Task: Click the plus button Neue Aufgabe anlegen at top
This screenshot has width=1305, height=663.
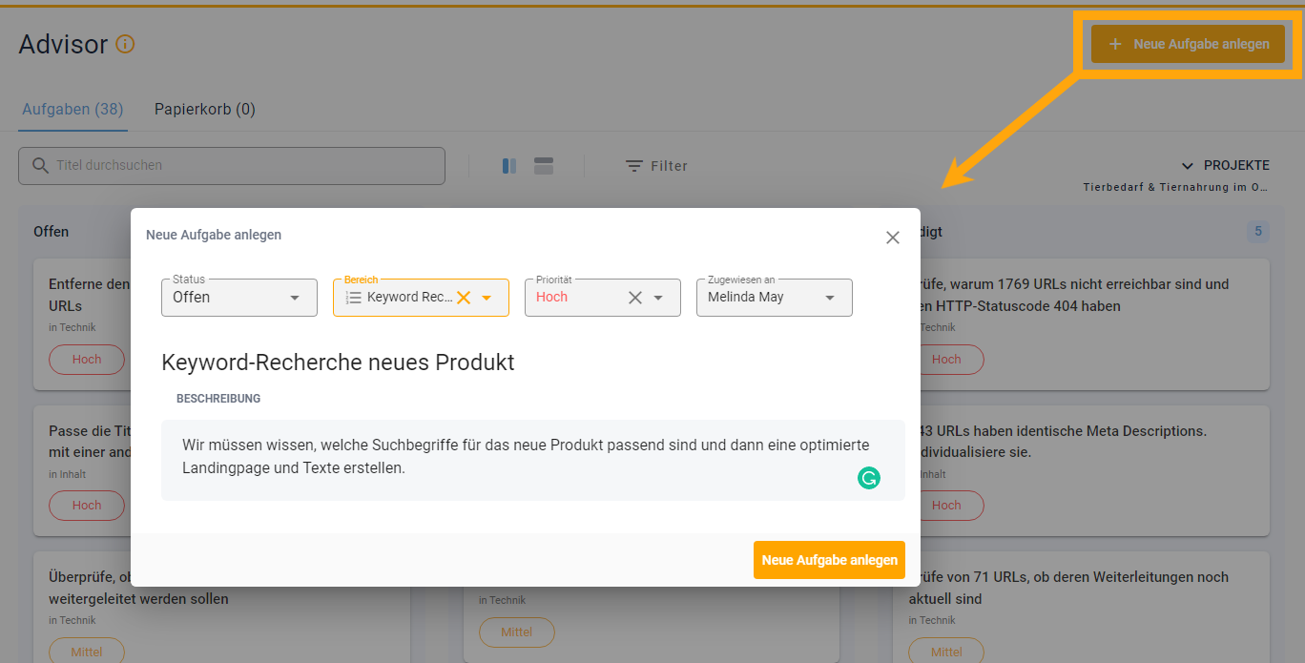Action: coord(1188,44)
